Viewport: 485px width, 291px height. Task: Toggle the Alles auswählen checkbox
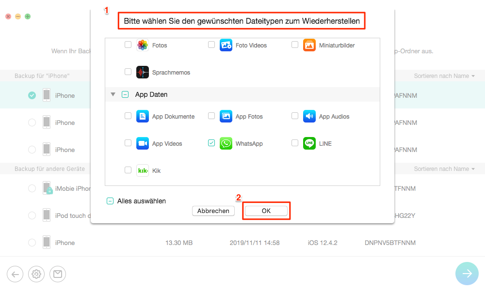[110, 201]
